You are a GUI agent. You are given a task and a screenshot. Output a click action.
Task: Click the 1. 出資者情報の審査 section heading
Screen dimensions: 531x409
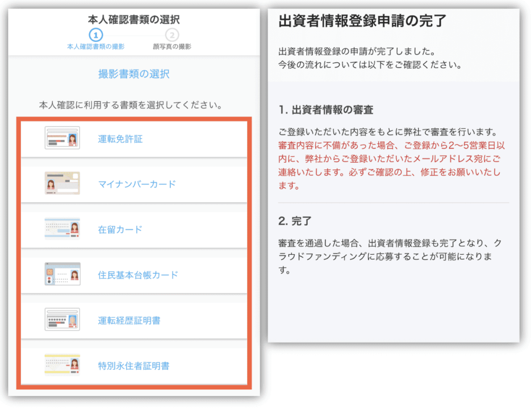[x=326, y=110]
